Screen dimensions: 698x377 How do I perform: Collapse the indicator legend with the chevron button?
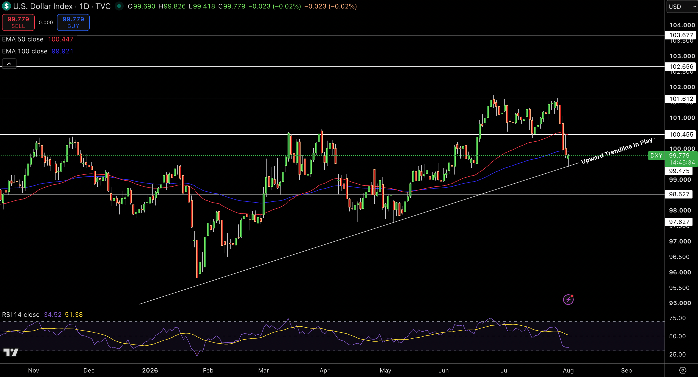click(9, 64)
